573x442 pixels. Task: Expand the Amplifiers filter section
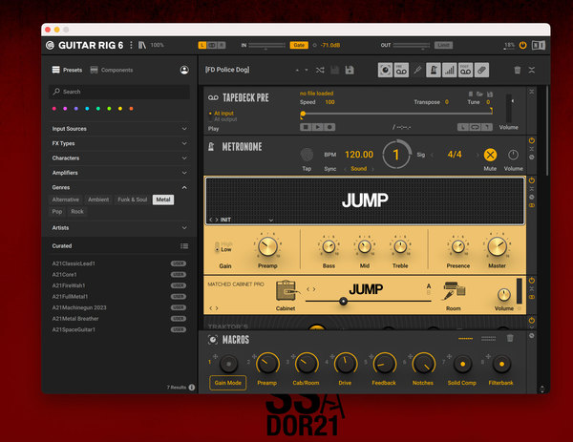tap(119, 173)
